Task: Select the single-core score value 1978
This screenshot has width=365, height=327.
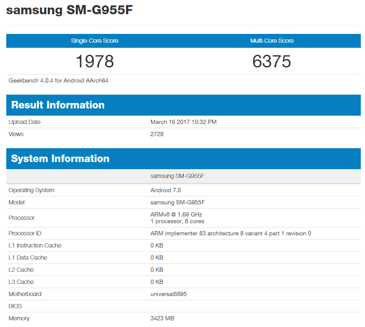Action: click(95, 61)
